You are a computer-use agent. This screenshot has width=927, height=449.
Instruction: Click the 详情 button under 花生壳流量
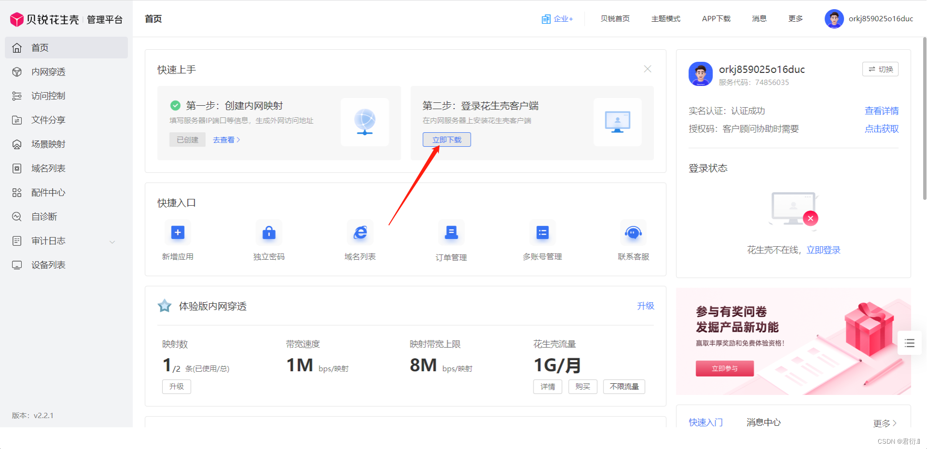(548, 387)
